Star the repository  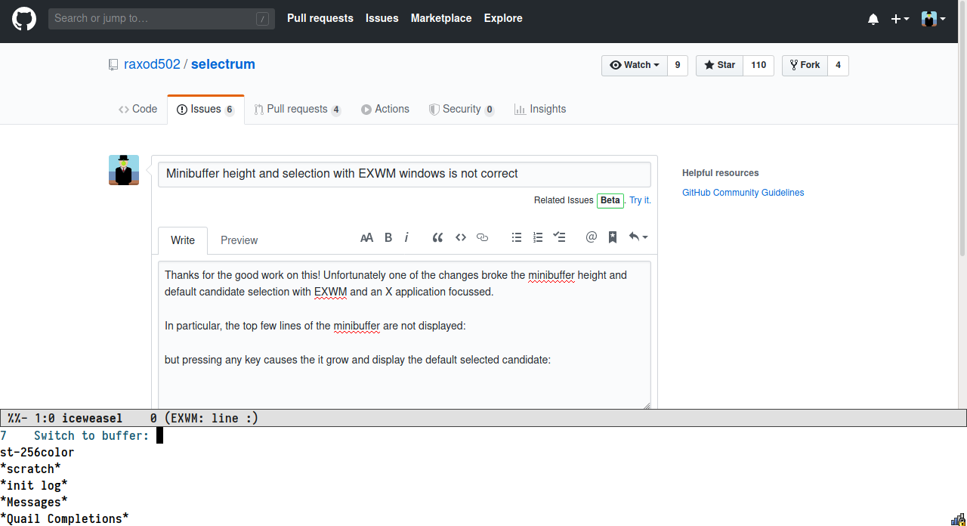click(x=720, y=65)
